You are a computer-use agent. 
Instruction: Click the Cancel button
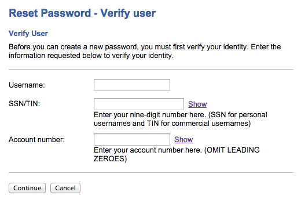(x=65, y=188)
